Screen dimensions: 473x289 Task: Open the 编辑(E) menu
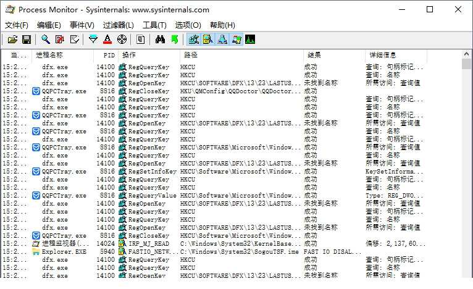coord(49,25)
